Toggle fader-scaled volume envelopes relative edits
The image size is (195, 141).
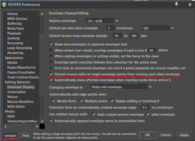94,114
